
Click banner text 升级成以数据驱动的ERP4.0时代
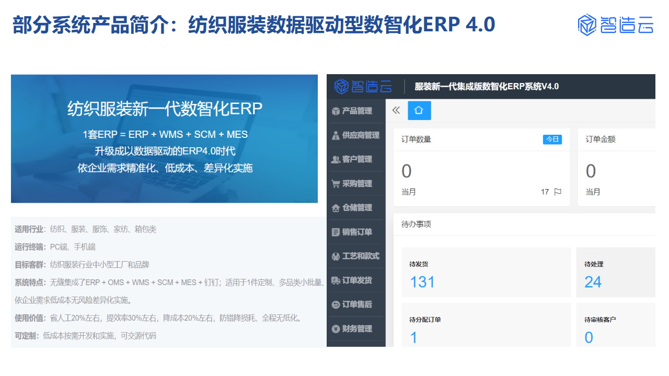(165, 151)
